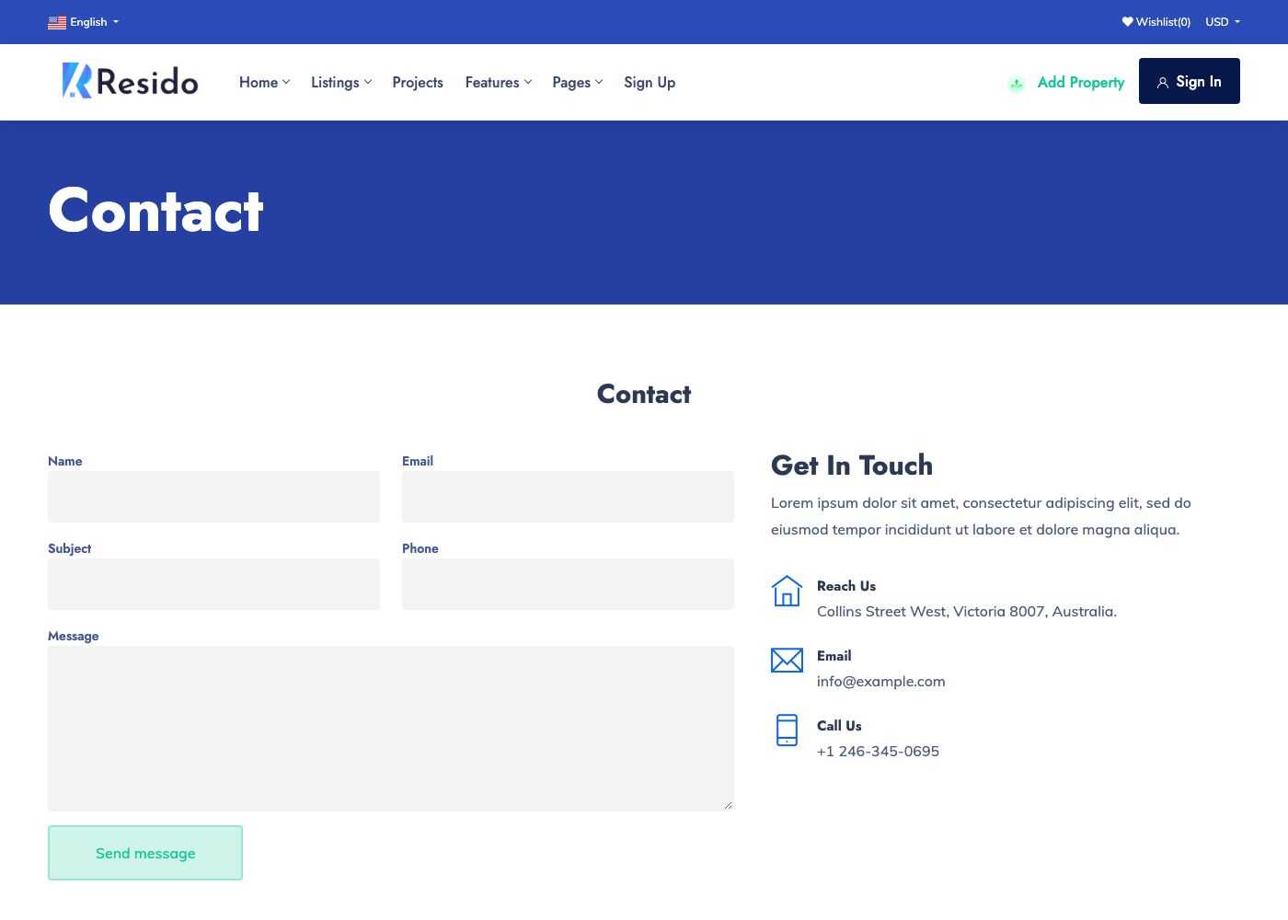
Task: Click the US flag icon
Action: point(57,22)
